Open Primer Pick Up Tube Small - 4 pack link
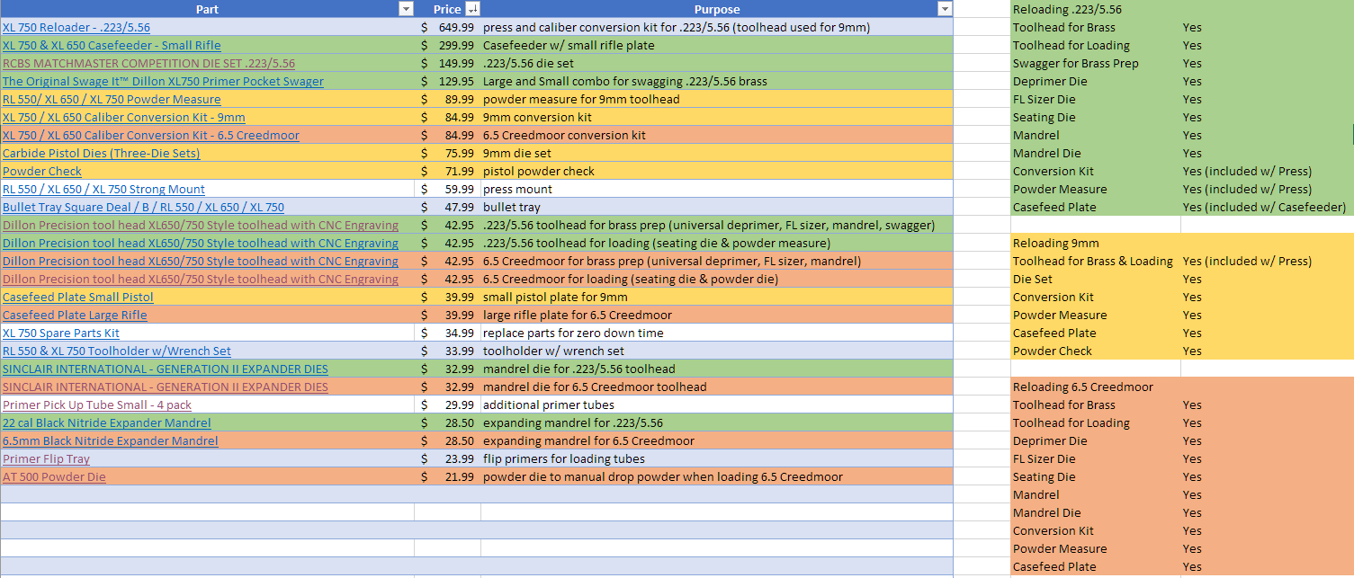1354x578 pixels. [x=97, y=405]
